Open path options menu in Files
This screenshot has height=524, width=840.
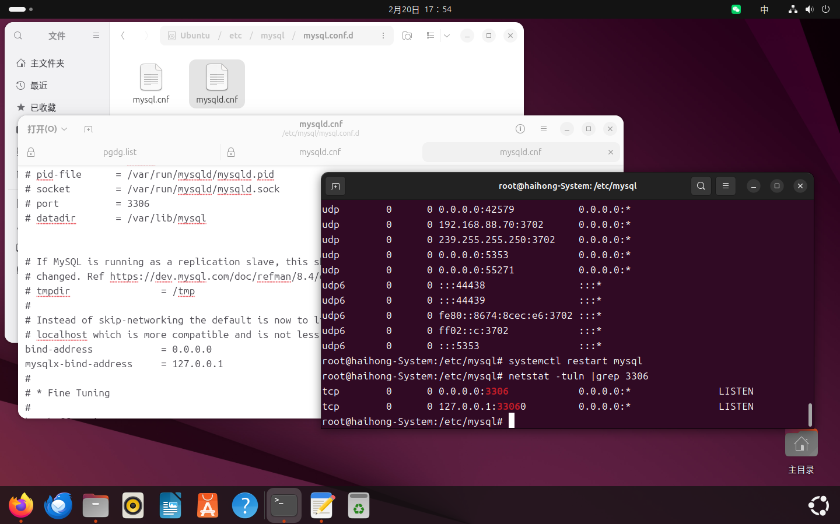[383, 36]
